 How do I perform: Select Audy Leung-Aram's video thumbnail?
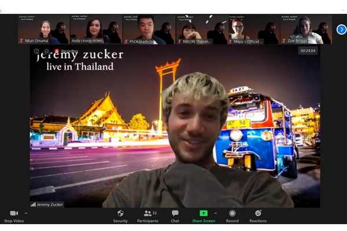(96, 29)
